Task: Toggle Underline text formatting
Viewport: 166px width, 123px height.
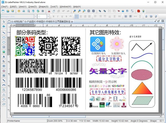Action: (x=62, y=16)
